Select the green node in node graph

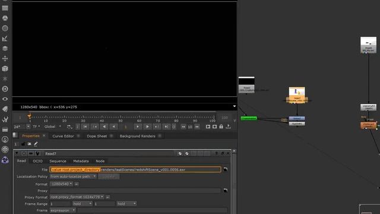(249, 118)
